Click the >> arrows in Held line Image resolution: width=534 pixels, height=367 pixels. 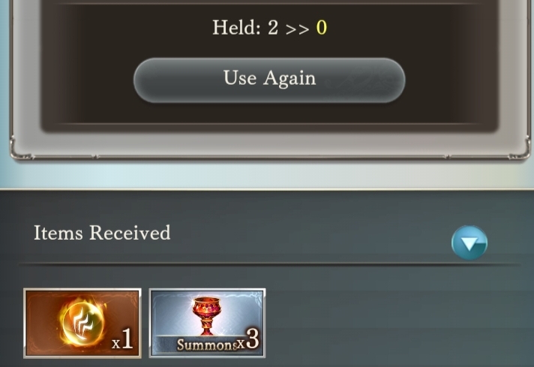coord(297,29)
